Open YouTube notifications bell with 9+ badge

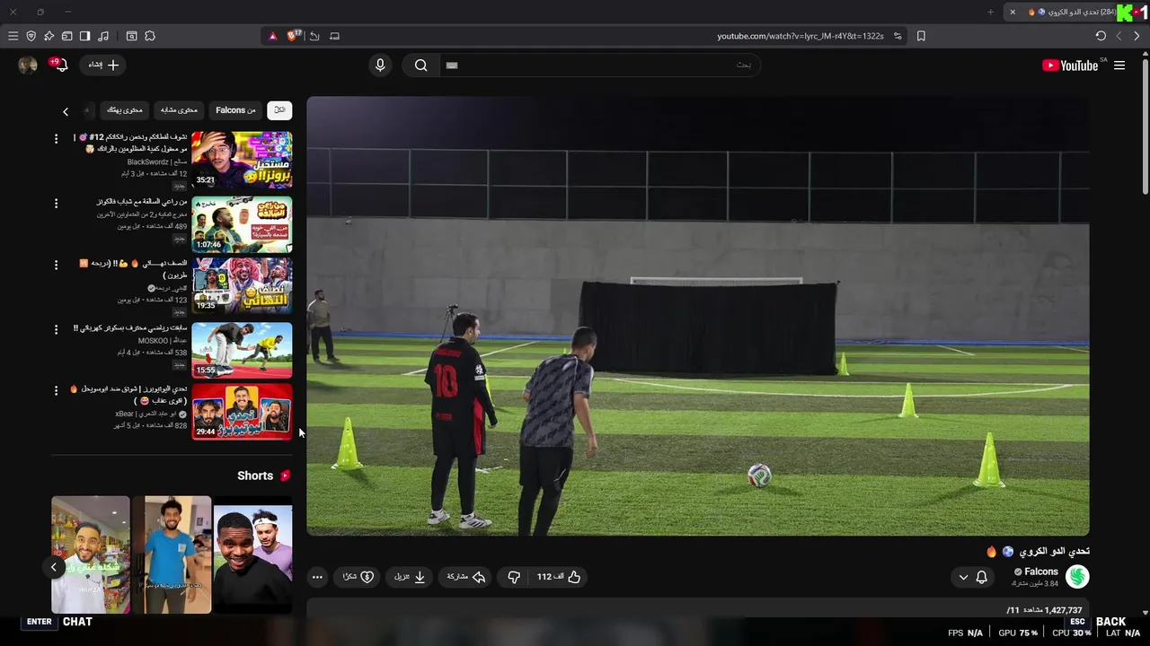(59, 65)
